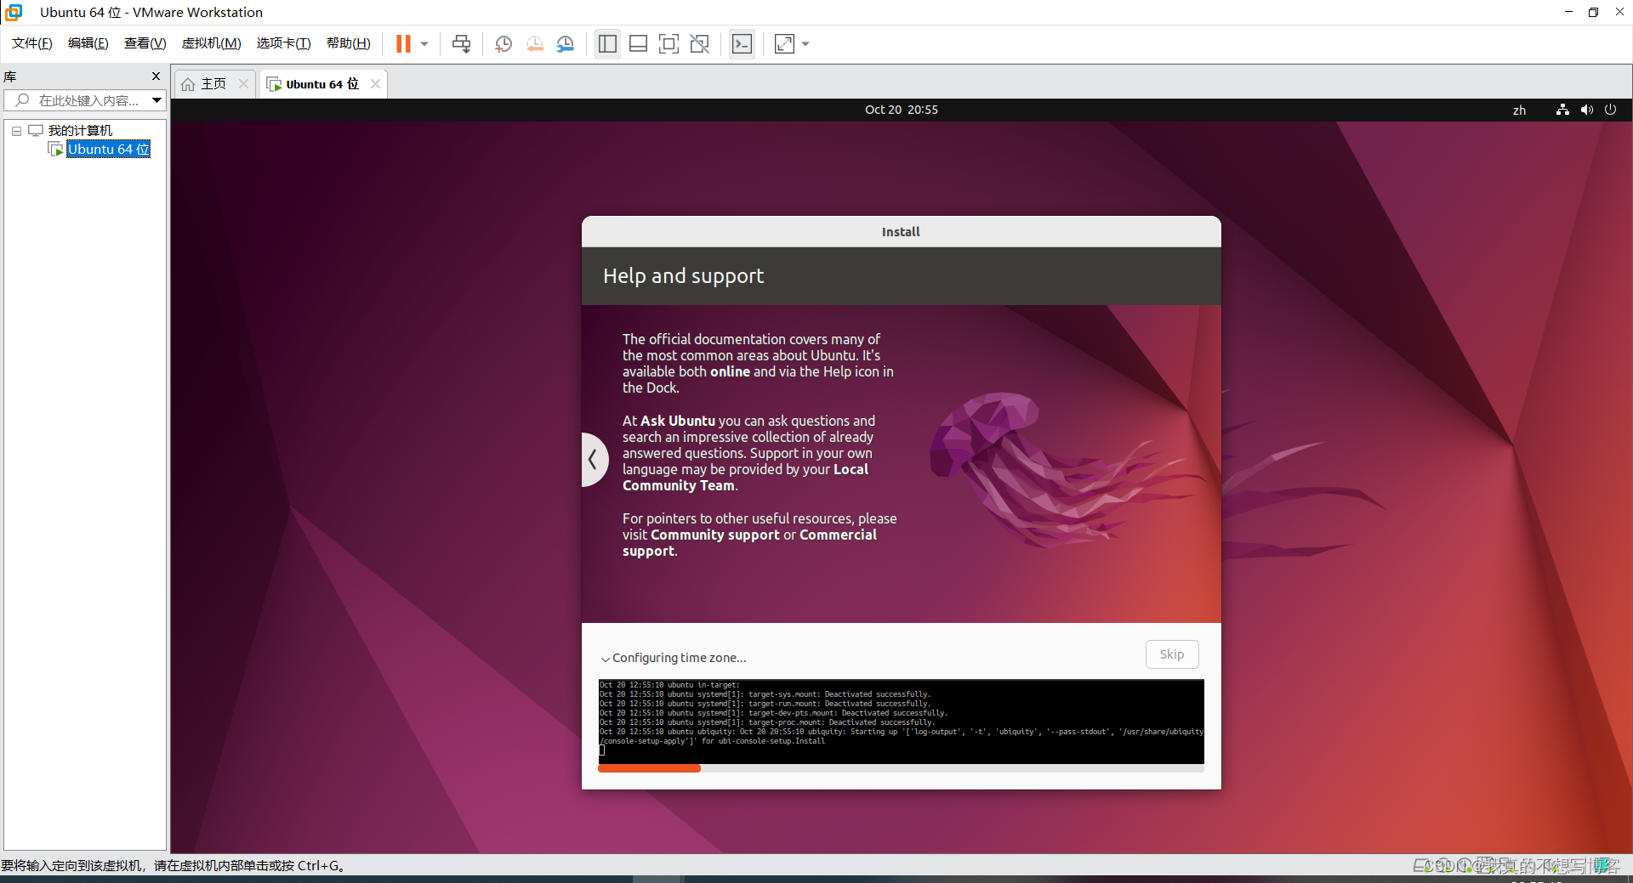This screenshot has width=1633, height=883.
Task: Open the 查看(V) menu
Action: pyautogui.click(x=145, y=43)
